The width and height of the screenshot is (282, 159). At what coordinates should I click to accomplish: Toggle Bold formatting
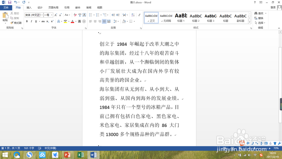pyautogui.click(x=27, y=21)
